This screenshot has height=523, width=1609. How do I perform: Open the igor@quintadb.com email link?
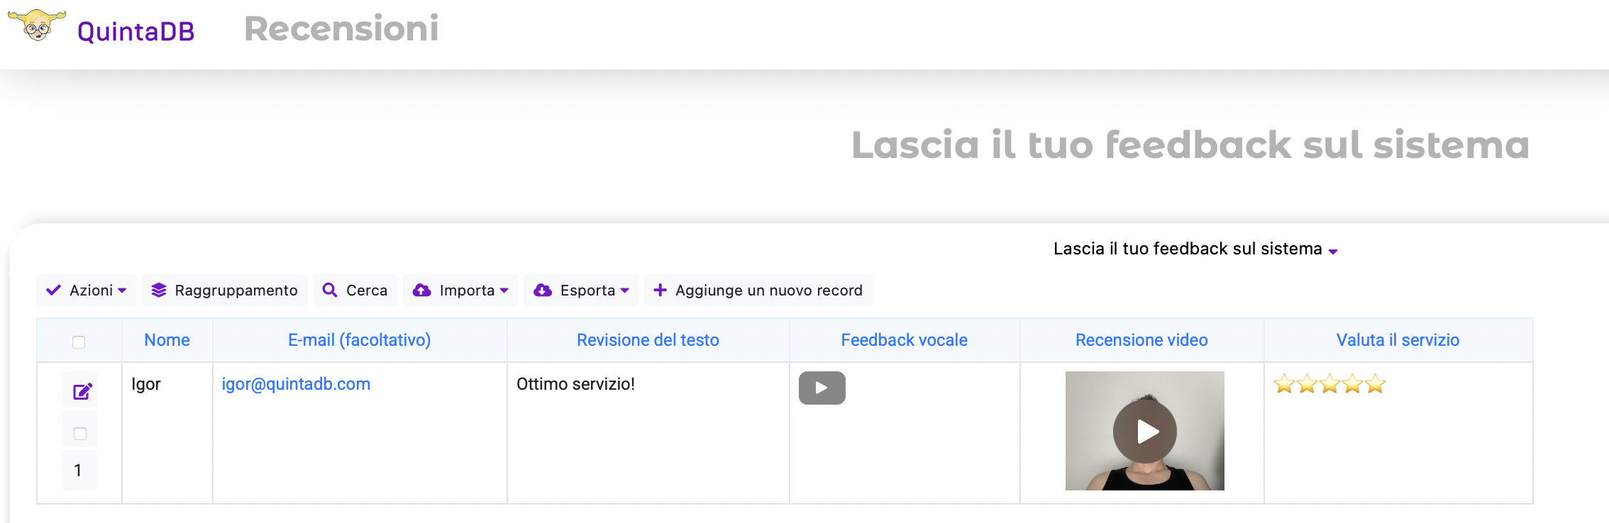click(296, 384)
